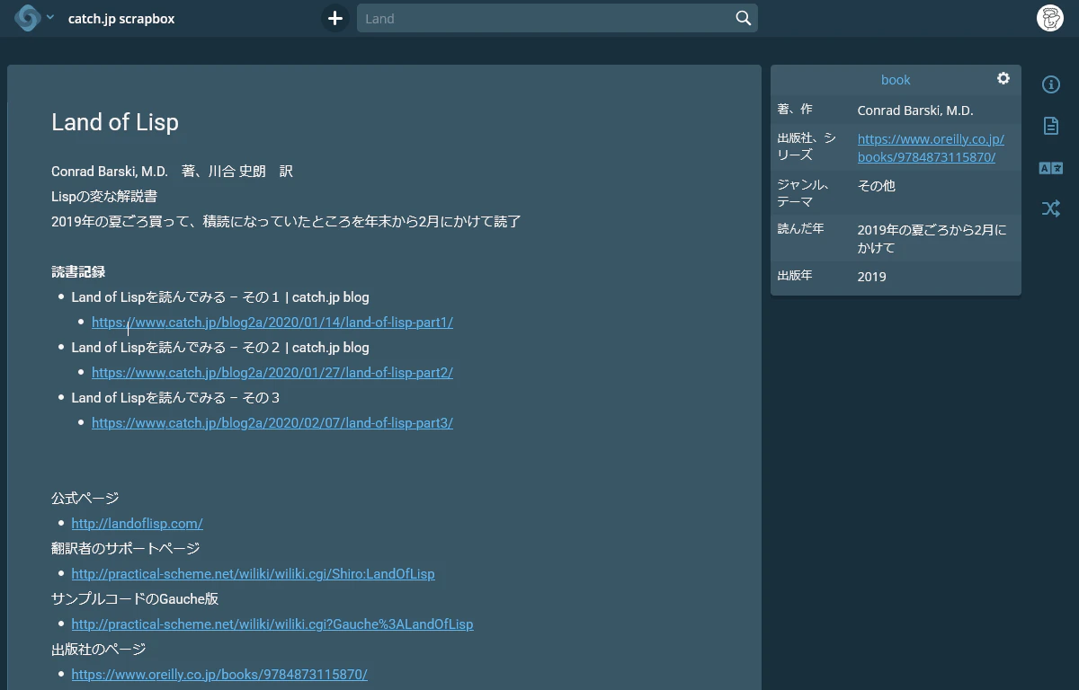The width and height of the screenshot is (1079, 690).
Task: Click the 著、作 label in book panel
Action: click(795, 110)
